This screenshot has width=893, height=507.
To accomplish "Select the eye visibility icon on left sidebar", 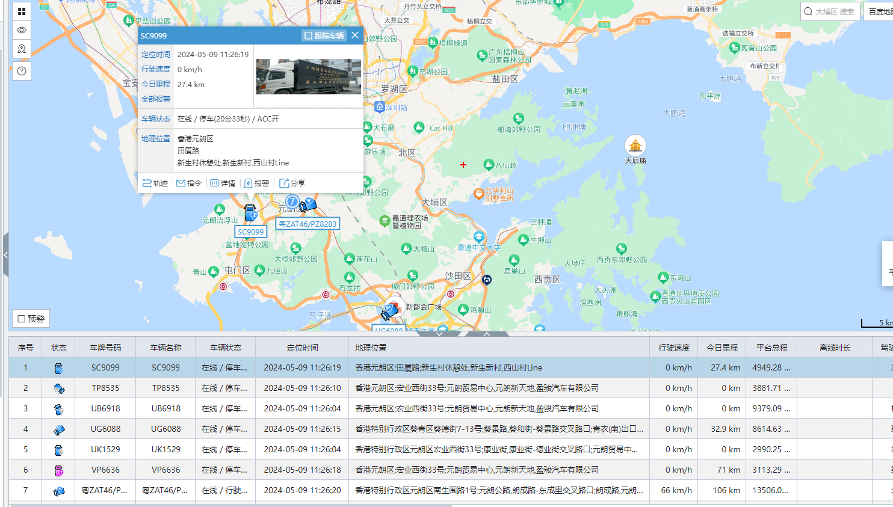I will click(x=21, y=30).
